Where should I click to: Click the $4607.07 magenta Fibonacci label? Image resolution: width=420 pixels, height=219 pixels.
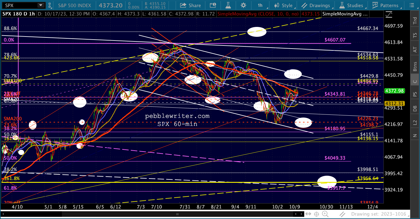pos(335,40)
